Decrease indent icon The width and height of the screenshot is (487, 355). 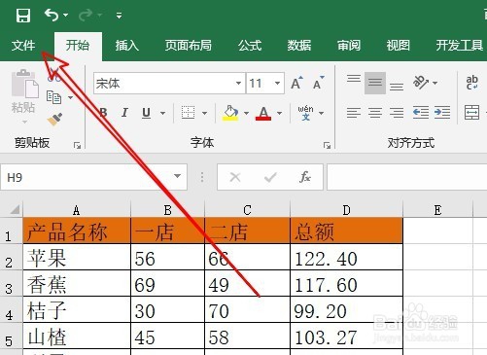pos(421,113)
